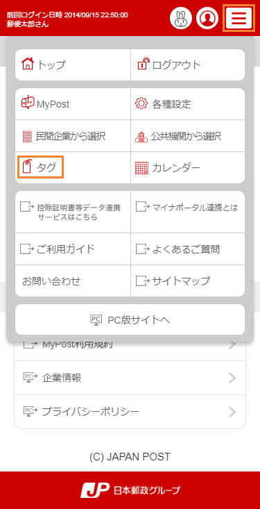The height and width of the screenshot is (509, 260).
Task: Click お問い合わせ menu entry
Action: pyautogui.click(x=73, y=281)
